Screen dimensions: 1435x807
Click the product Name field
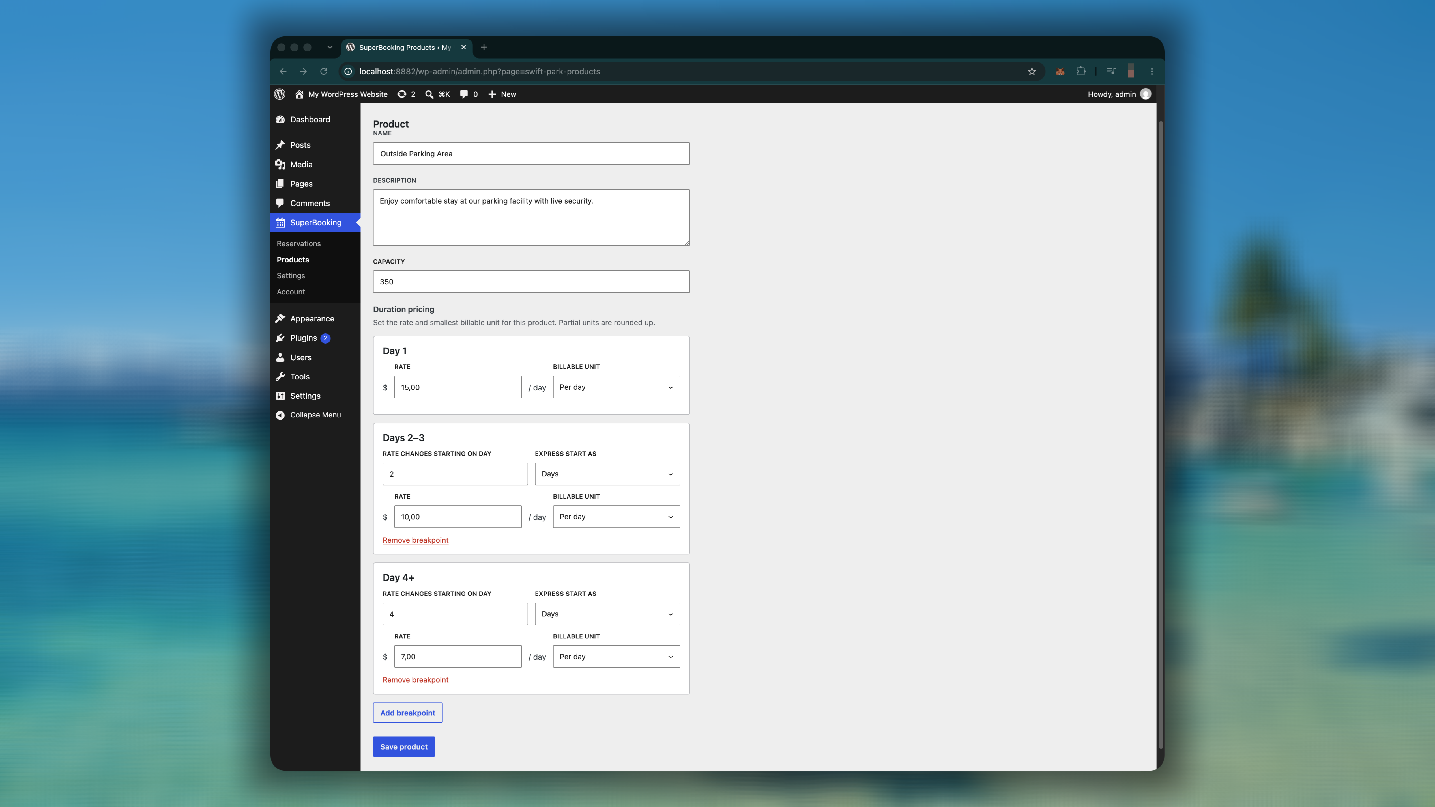(531, 154)
